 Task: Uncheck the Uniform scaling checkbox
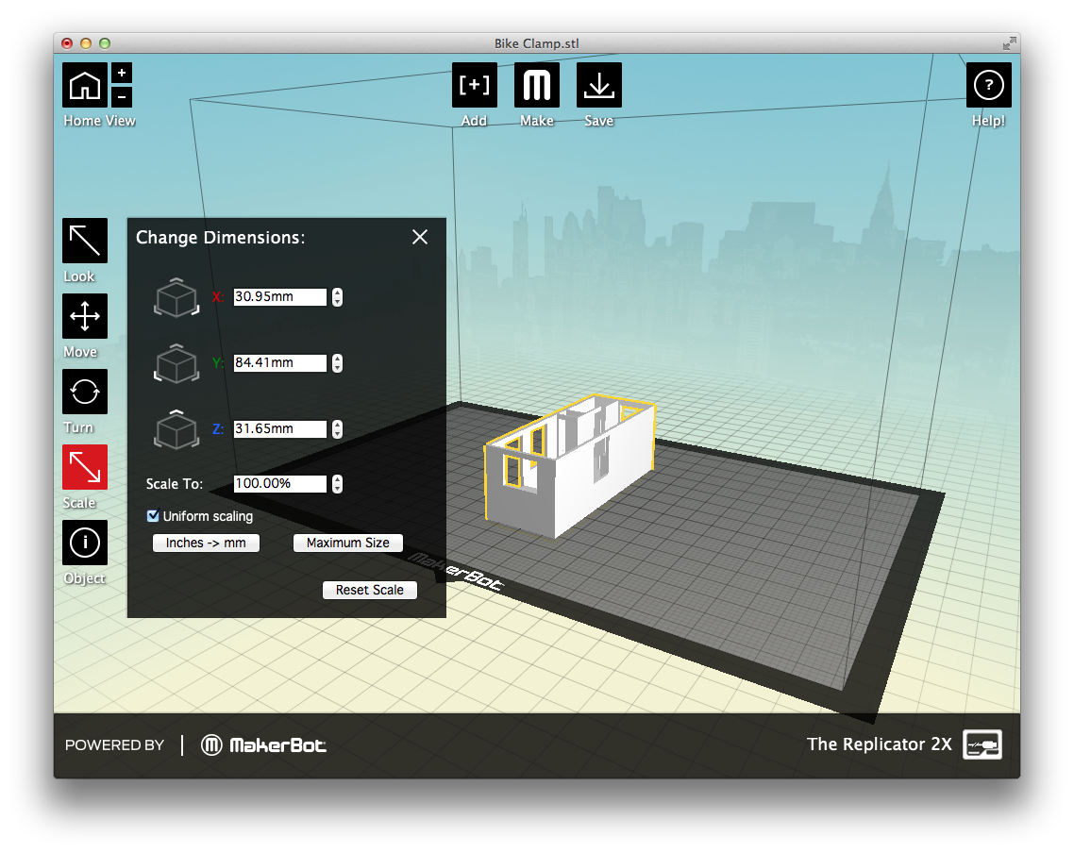(x=153, y=516)
